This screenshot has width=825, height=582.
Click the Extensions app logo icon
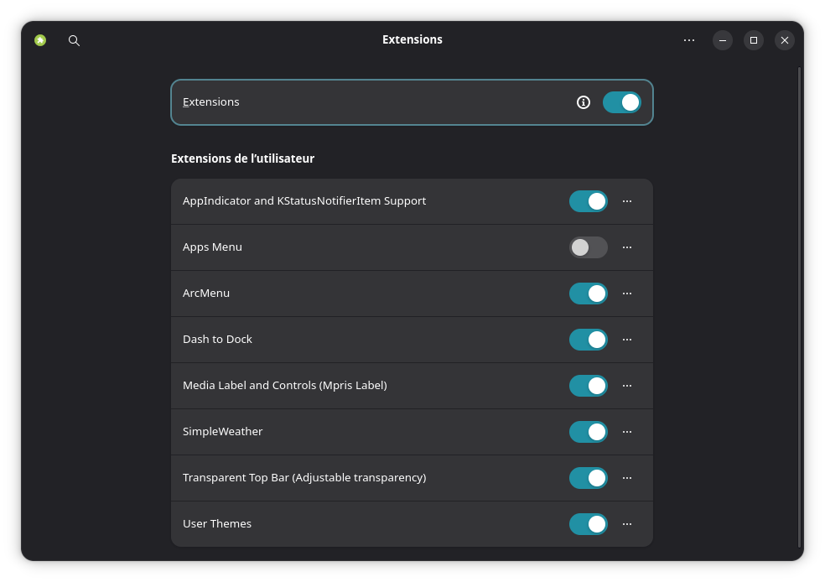(x=39, y=39)
